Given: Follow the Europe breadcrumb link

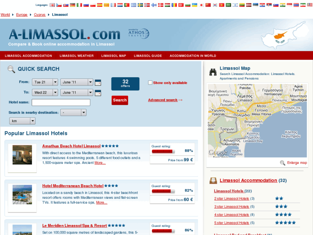Looking at the screenshot, I should (x=22, y=15).
